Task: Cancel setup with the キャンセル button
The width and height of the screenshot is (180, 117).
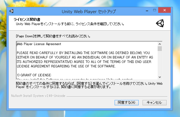Action: 154,103
